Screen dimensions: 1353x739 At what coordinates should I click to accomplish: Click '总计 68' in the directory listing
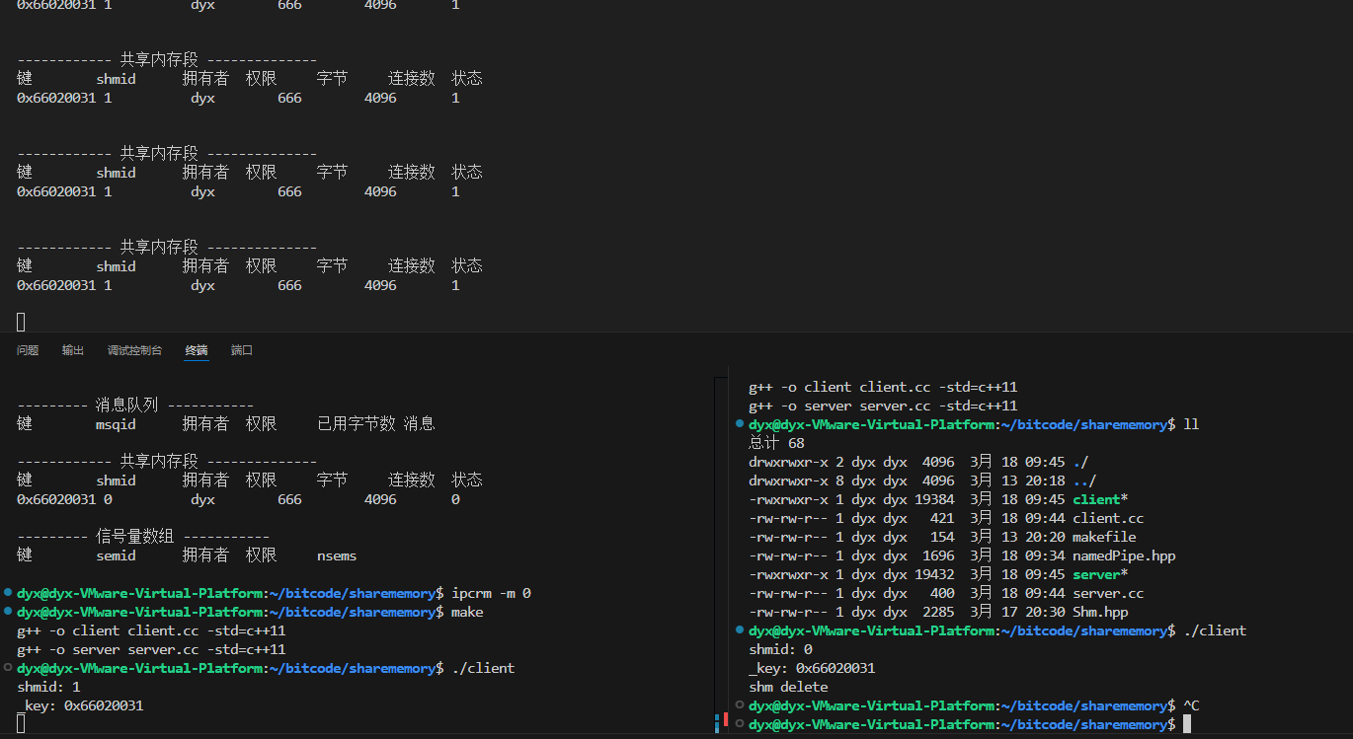[x=776, y=443]
